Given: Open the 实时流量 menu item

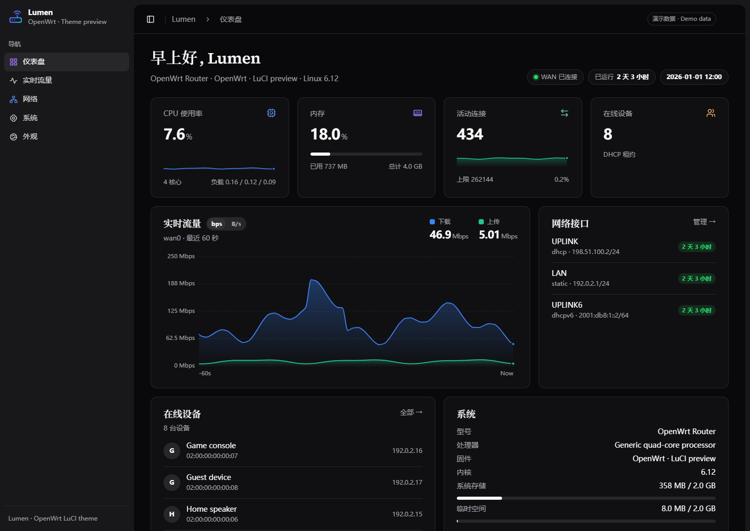Looking at the screenshot, I should tap(67, 81).
